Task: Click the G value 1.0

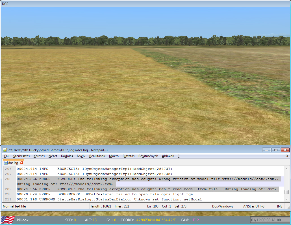Action: (x=114, y=220)
